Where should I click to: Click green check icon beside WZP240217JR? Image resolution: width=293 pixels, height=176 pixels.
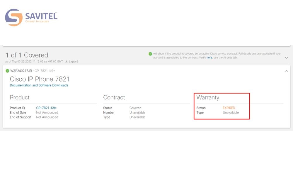8,71
